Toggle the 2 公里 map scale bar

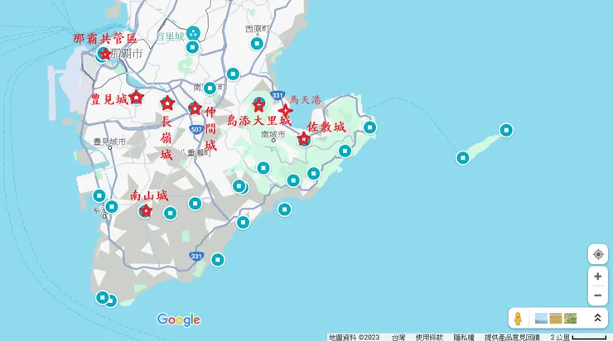[578, 337]
